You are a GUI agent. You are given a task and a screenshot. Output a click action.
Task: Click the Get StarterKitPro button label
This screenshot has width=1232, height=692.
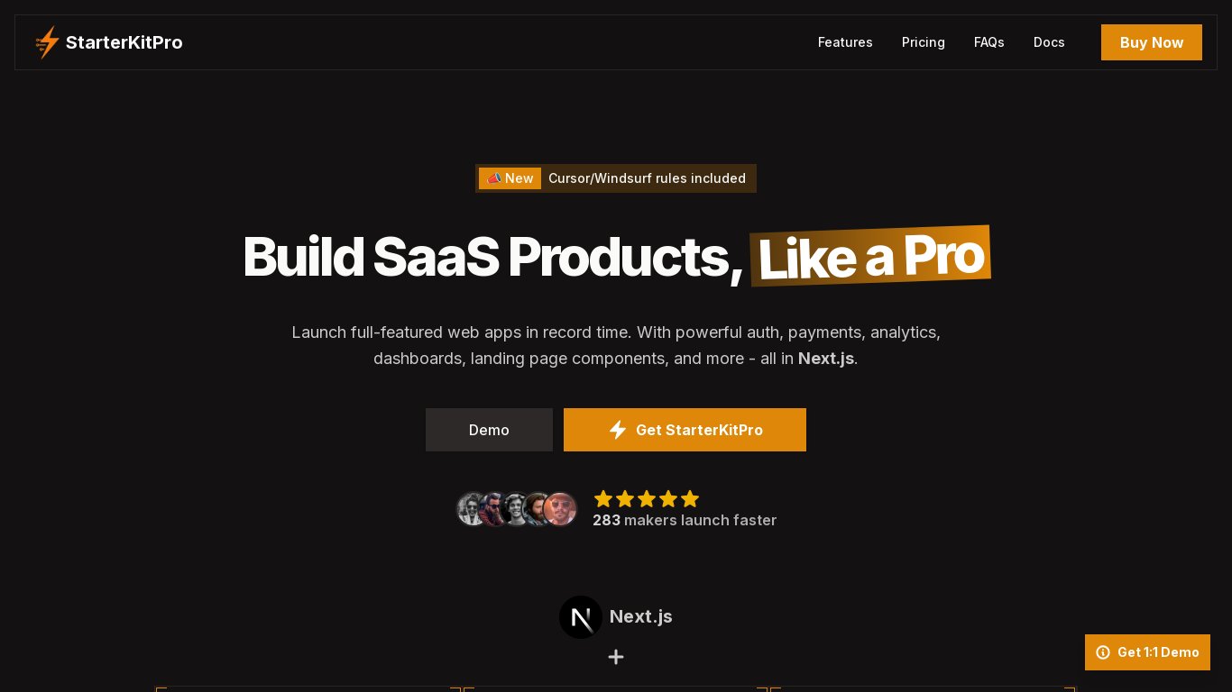coord(699,430)
